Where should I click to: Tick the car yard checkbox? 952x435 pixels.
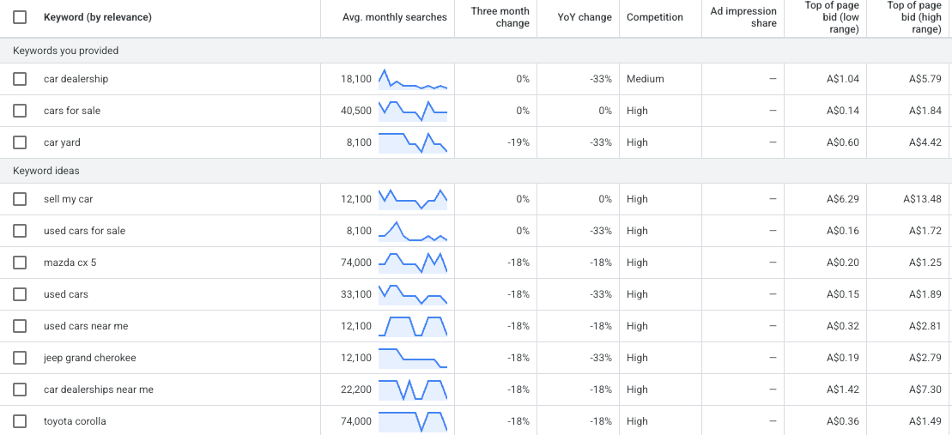click(x=20, y=142)
